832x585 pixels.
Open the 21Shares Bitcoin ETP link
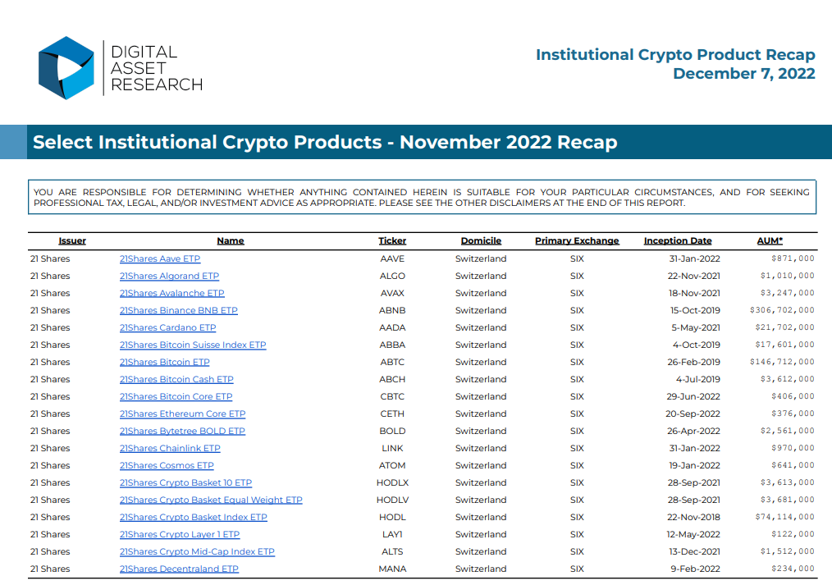click(164, 363)
